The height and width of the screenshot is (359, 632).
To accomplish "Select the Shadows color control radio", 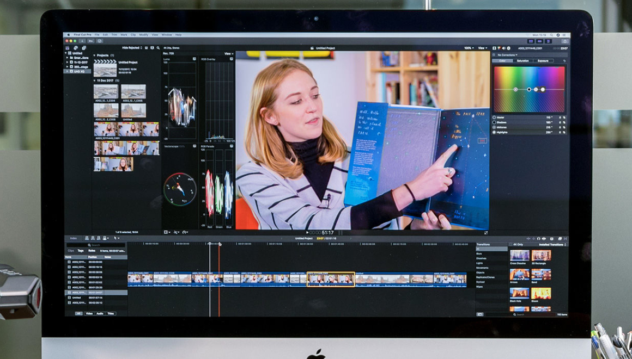I will coord(495,122).
